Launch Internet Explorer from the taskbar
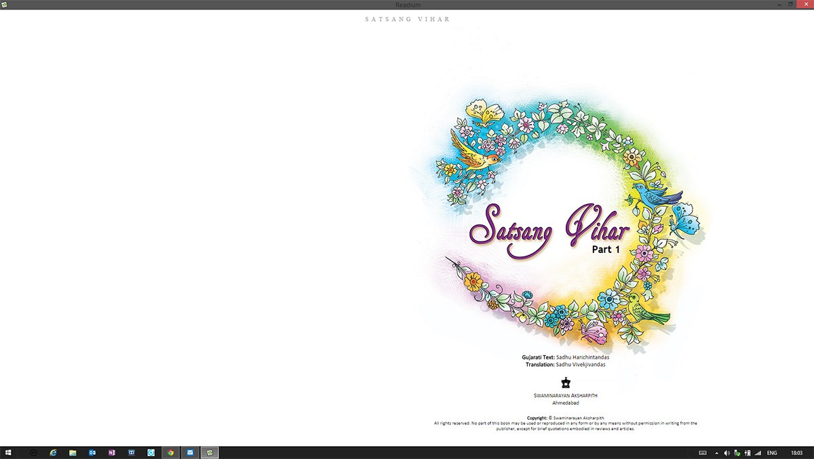814x459 pixels. coord(53,452)
